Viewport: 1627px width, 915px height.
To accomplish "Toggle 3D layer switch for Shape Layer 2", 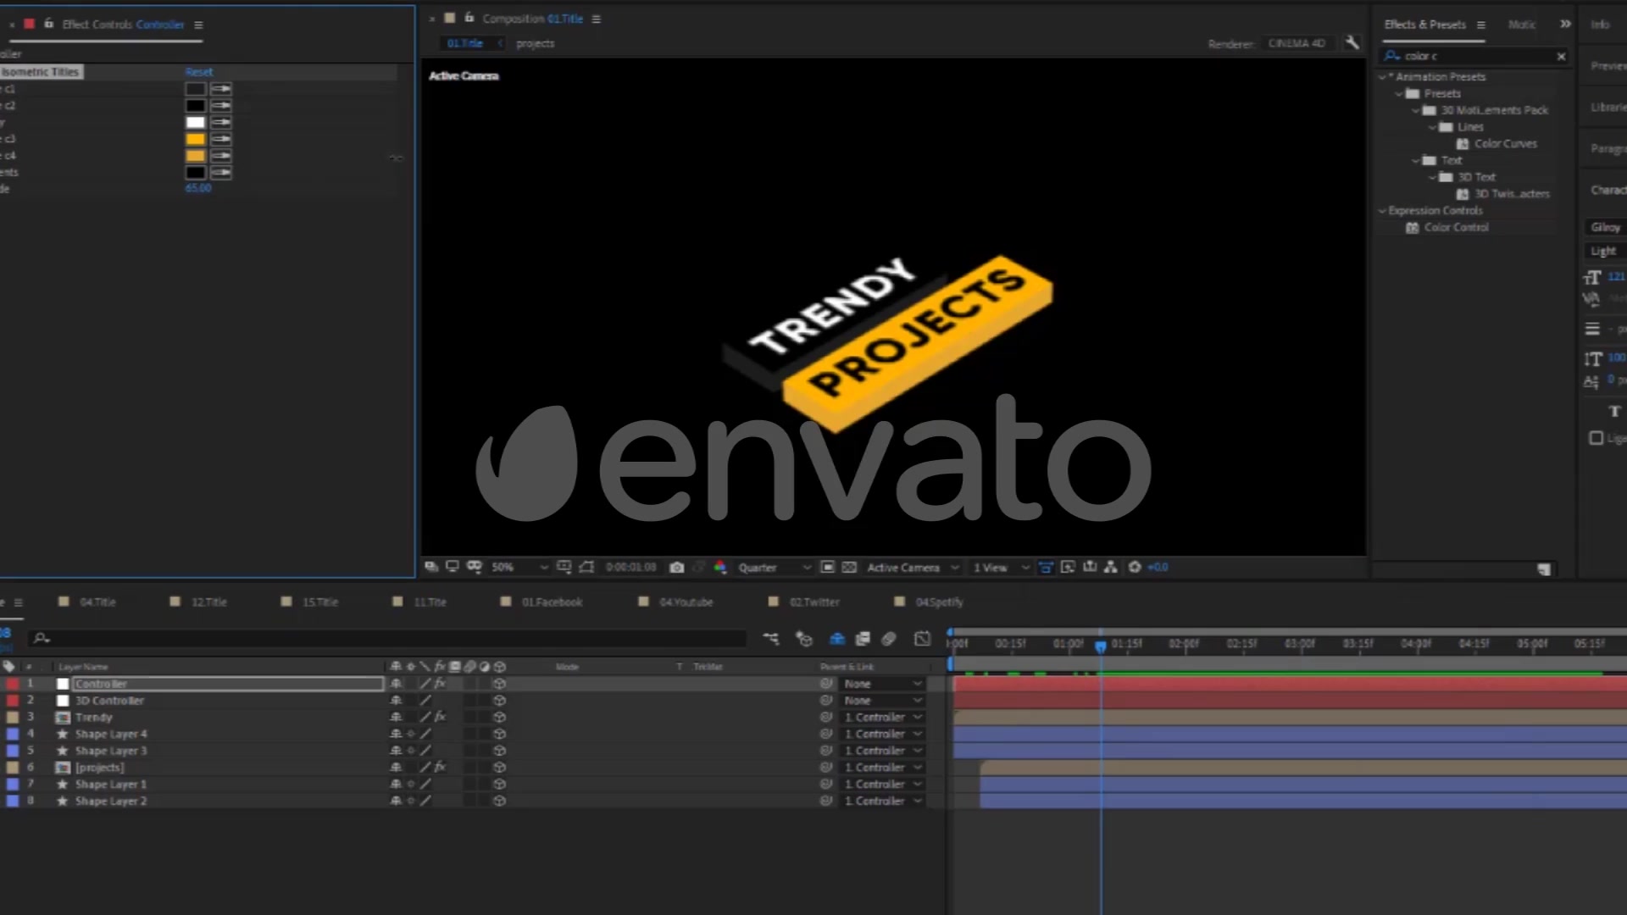I will click(x=500, y=801).
